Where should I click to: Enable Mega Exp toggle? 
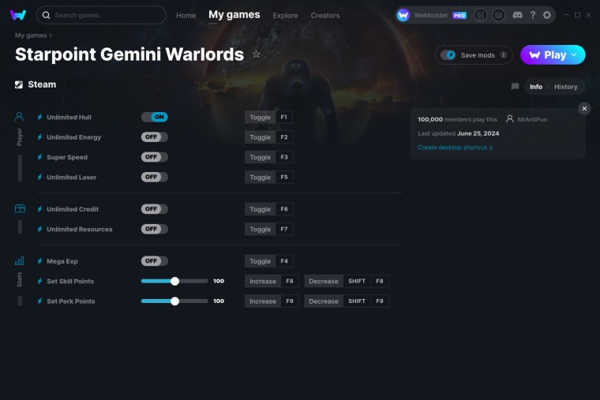[155, 261]
